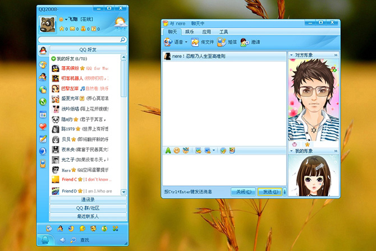The width and height of the screenshot is (376, 251).
Task: Click the 关闭(C) close button
Action: tap(244, 191)
